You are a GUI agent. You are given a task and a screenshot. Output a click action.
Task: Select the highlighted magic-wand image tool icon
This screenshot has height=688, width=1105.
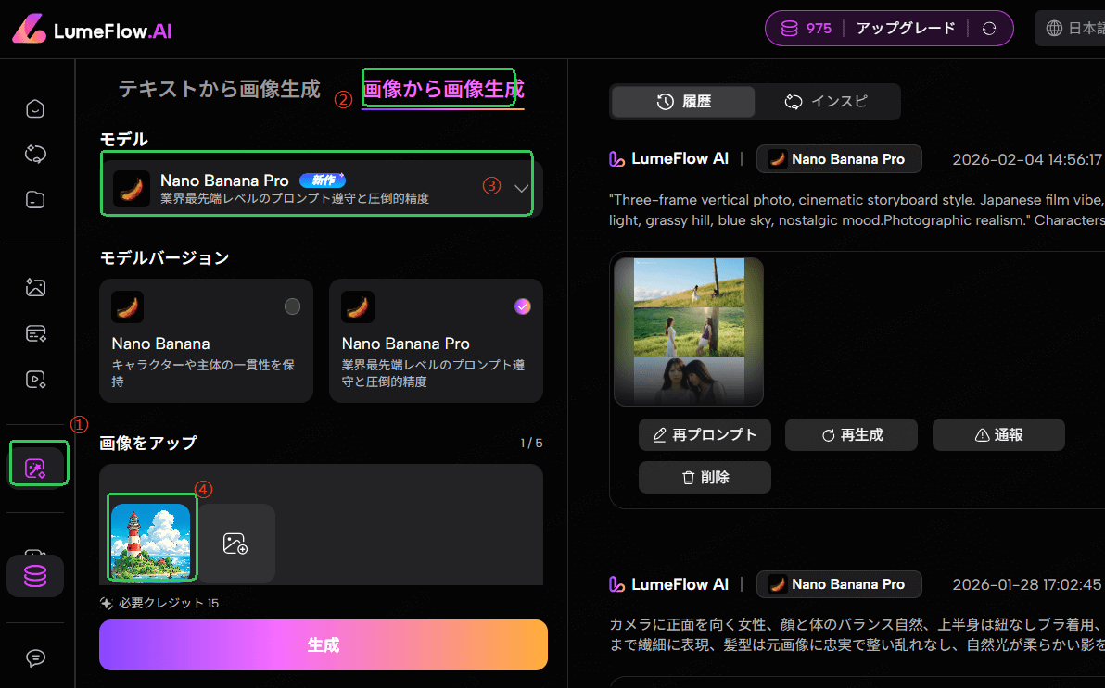click(36, 468)
